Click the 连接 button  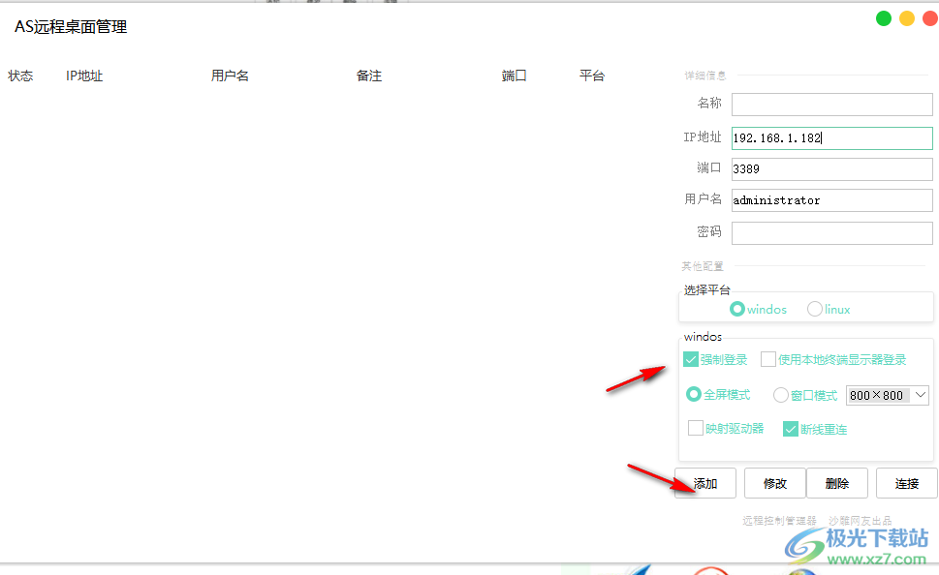pos(907,483)
